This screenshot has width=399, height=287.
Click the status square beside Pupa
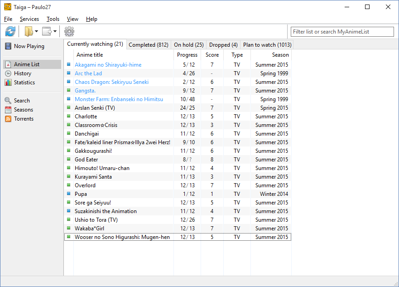69,194
